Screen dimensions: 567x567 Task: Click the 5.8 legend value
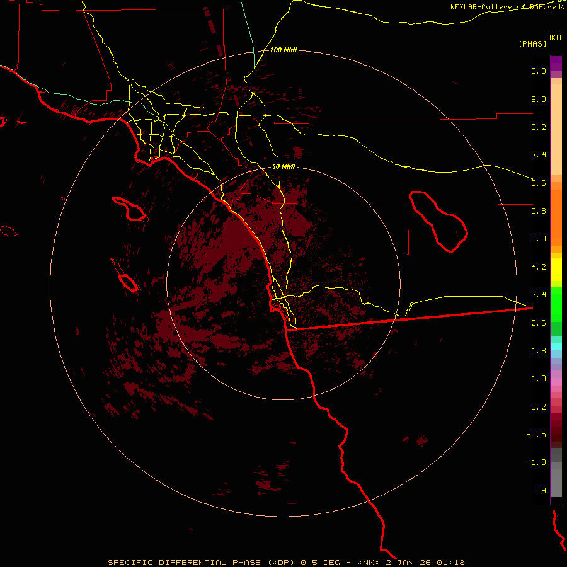click(x=539, y=211)
